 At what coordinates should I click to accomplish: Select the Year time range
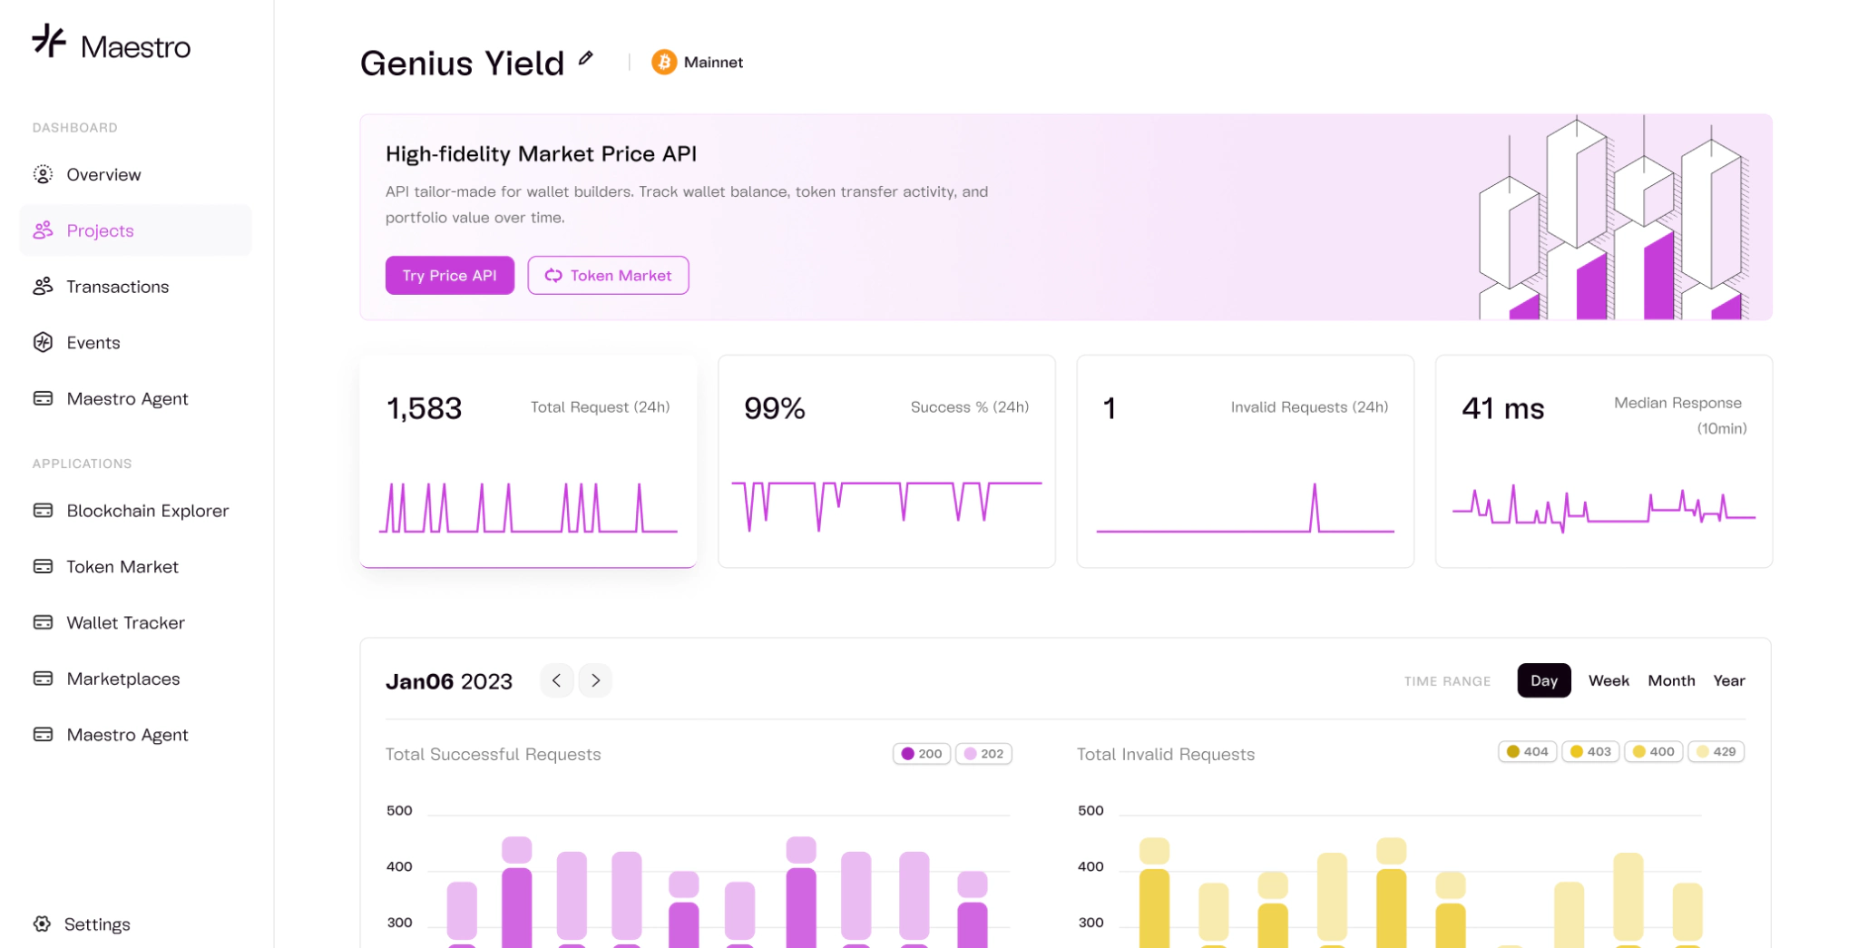point(1728,680)
